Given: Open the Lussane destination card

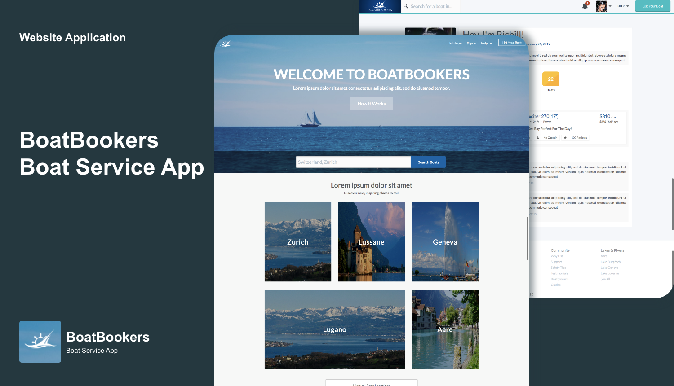Looking at the screenshot, I should tap(372, 242).
